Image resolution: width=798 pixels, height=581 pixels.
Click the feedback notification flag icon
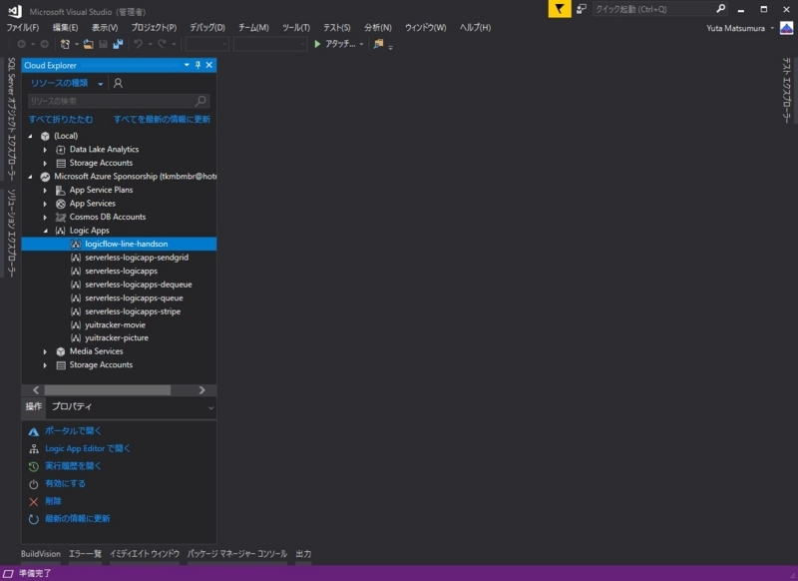pyautogui.click(x=560, y=9)
